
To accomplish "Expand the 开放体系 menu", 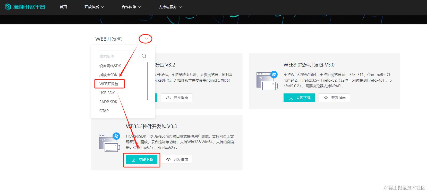I will 94,7.
